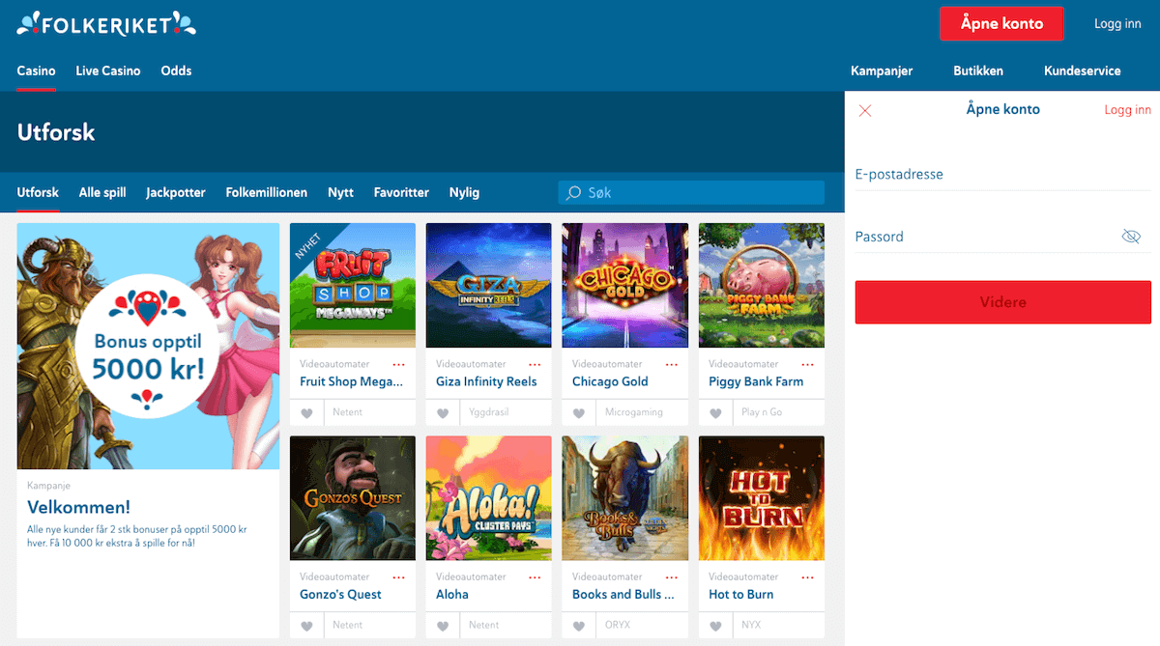Viewport: 1160px width, 646px height.
Task: Open more options dots for Books and Bulls
Action: pos(672,577)
